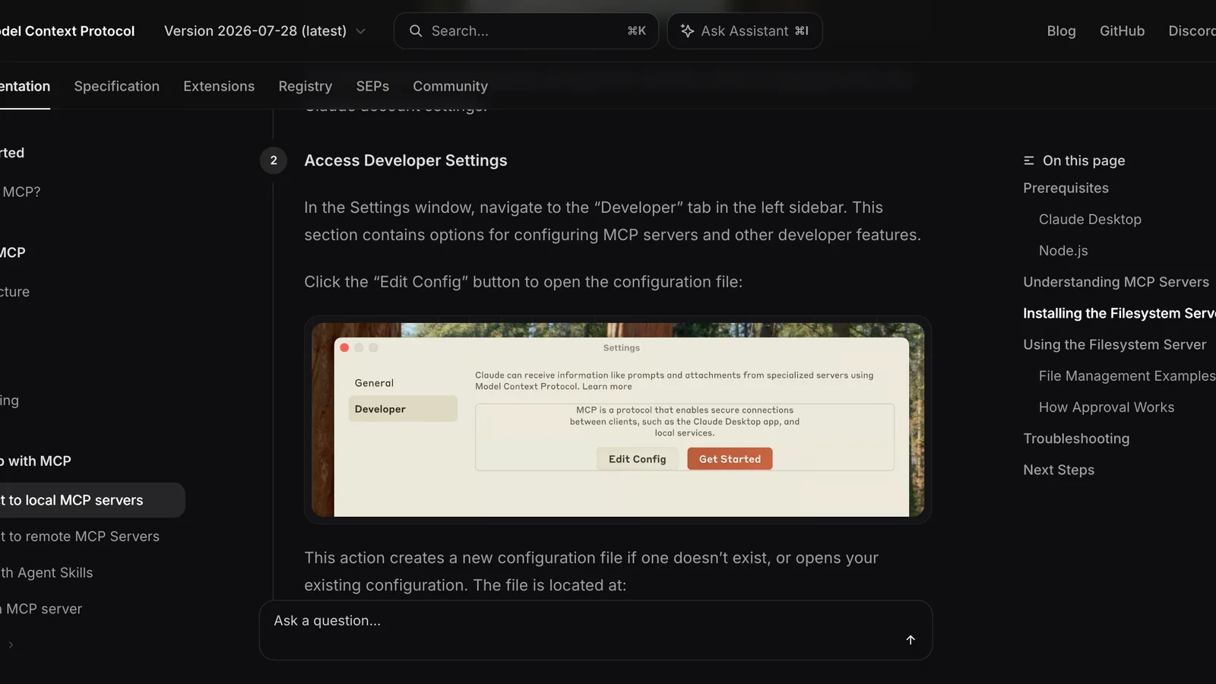Jump to File Management Examples section
The image size is (1216, 684).
pyautogui.click(x=1127, y=376)
